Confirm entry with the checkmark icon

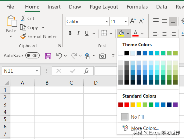[x=73, y=71]
